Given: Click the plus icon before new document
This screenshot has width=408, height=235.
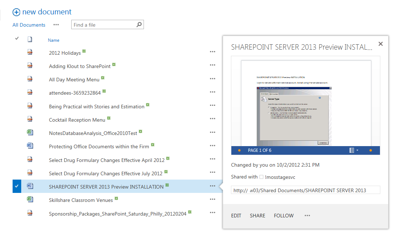Looking at the screenshot, I should click(x=17, y=12).
